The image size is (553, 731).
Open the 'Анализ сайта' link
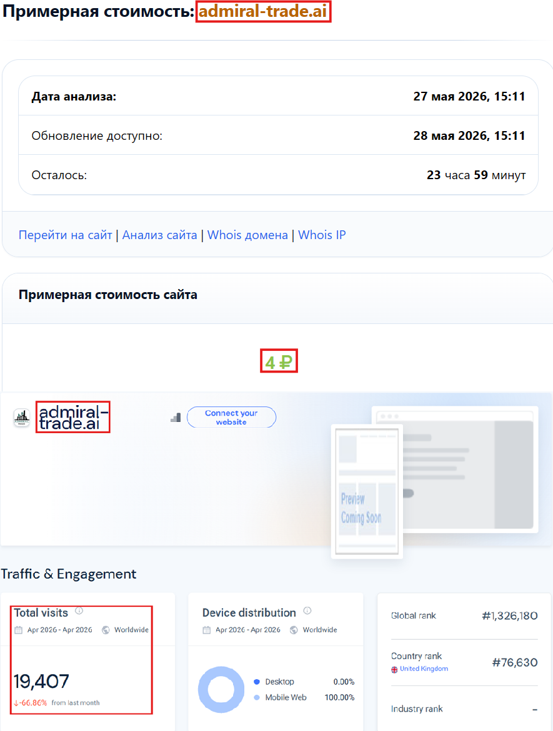pyautogui.click(x=159, y=235)
